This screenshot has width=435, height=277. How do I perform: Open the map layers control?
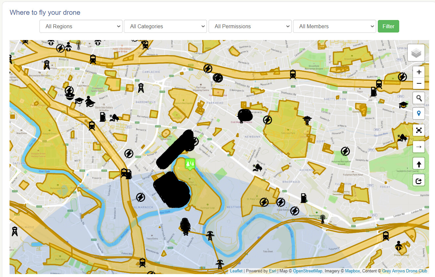(416, 53)
